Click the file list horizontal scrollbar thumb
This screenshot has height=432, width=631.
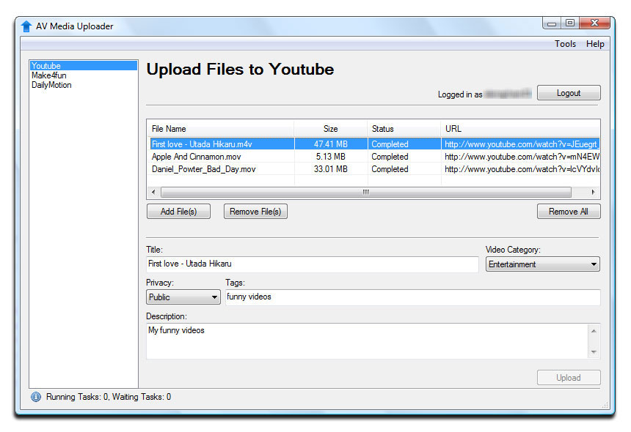pyautogui.click(x=366, y=193)
